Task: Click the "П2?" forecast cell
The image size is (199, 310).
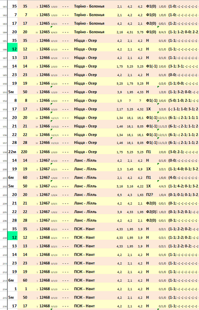Action: point(149,194)
